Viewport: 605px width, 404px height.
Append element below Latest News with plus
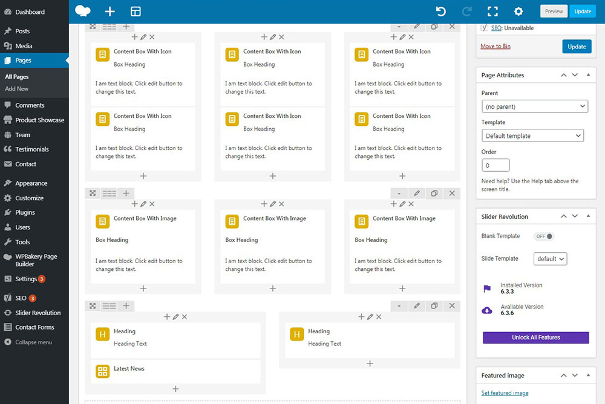pos(175,388)
